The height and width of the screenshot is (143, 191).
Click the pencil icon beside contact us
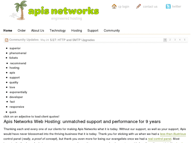coord(138,6)
